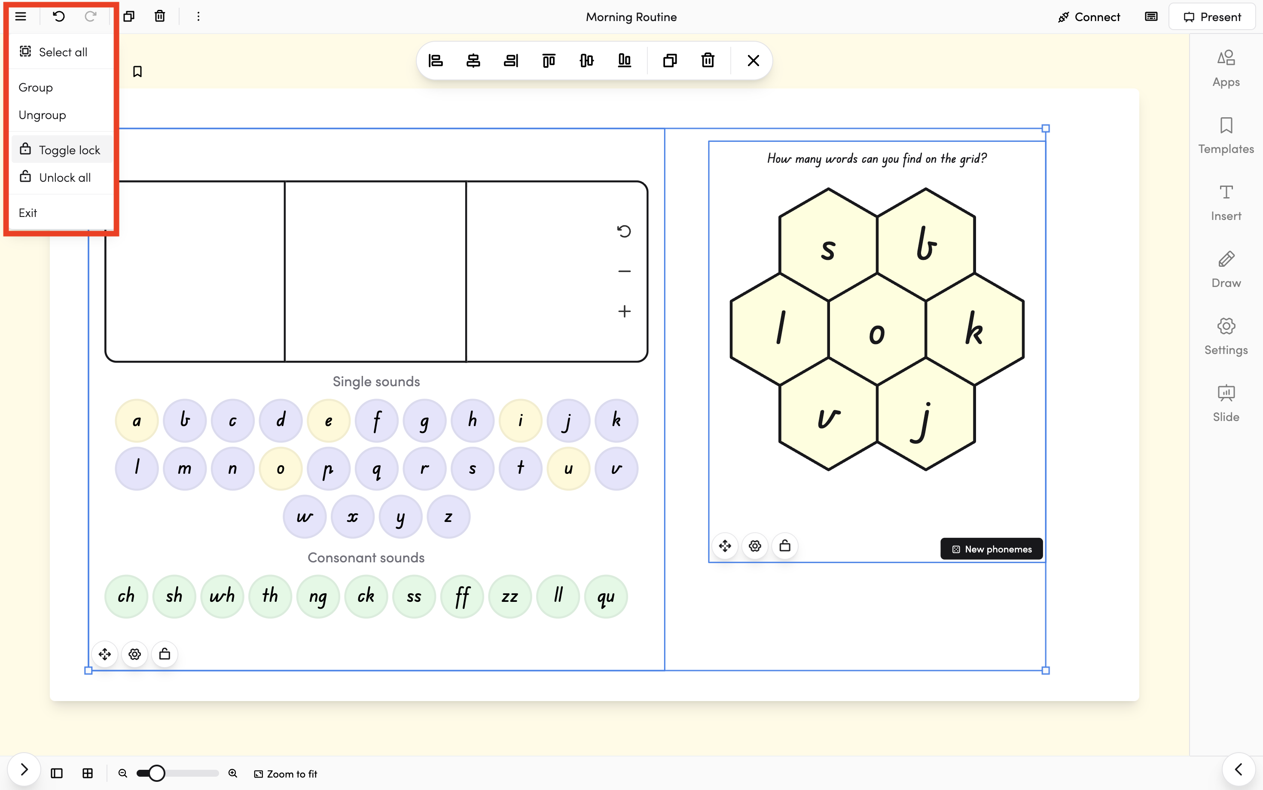Click the Present button
Screen dimensions: 1263x790
pyautogui.click(x=1212, y=17)
